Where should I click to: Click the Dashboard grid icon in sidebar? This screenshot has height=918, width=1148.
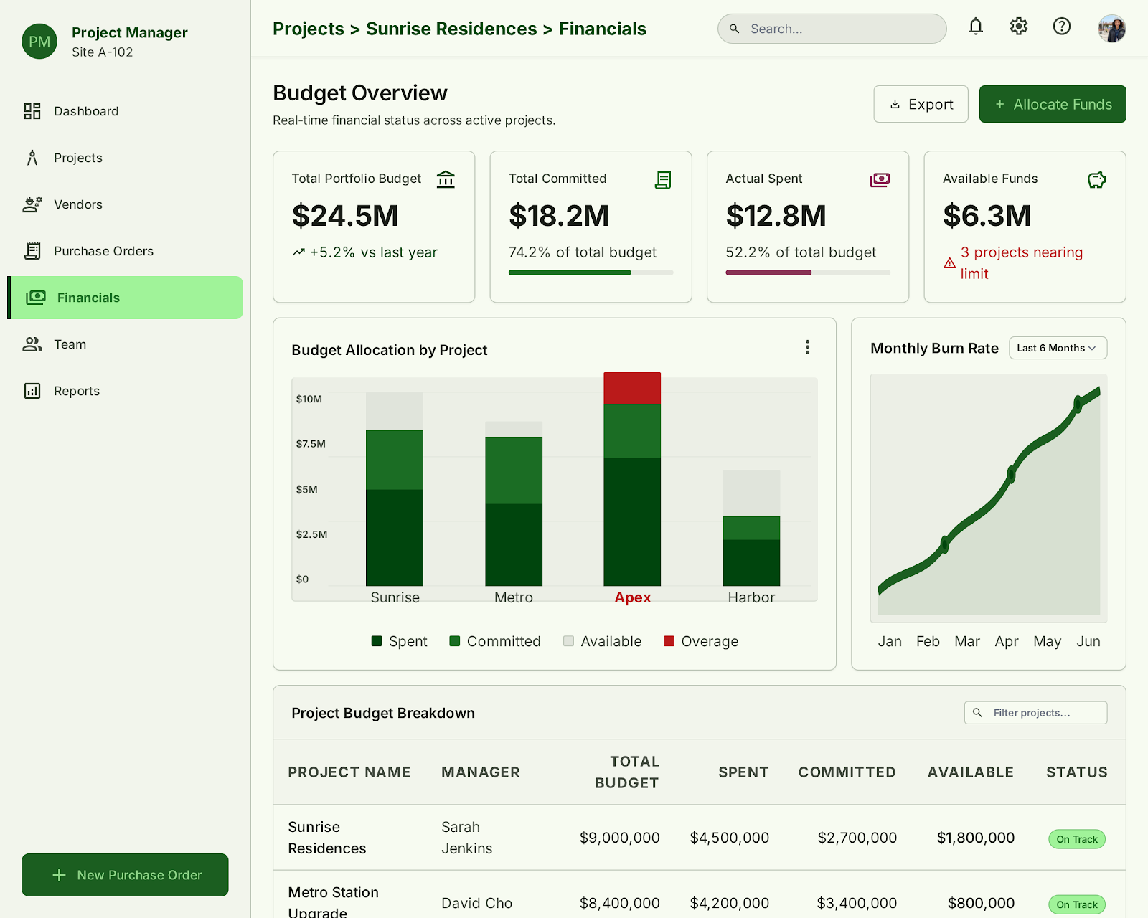[x=32, y=111]
